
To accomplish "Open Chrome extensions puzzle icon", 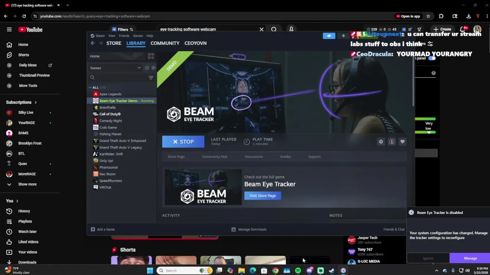I will pos(441,16).
